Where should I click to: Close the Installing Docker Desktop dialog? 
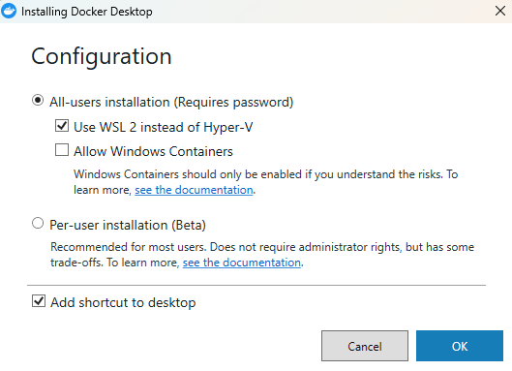[500, 11]
